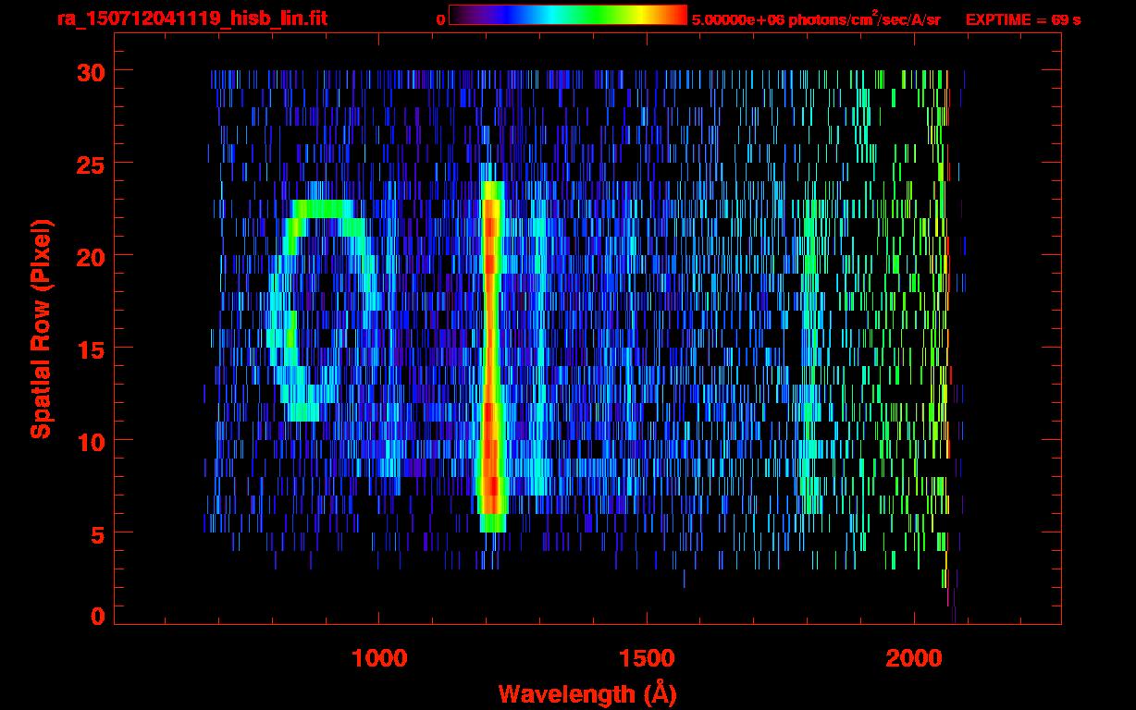This screenshot has width=1136, height=710.
Task: Click the y-axis tick label 25
Action: (90, 164)
